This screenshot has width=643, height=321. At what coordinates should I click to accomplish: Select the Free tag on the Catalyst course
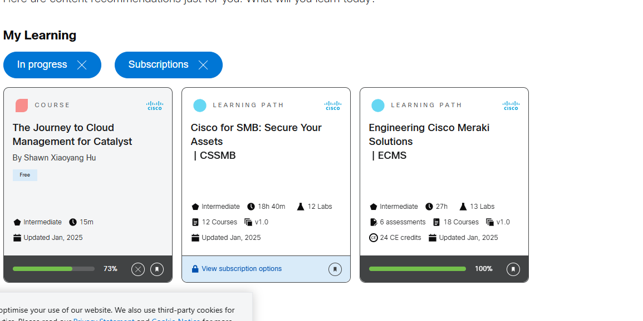(x=24, y=175)
